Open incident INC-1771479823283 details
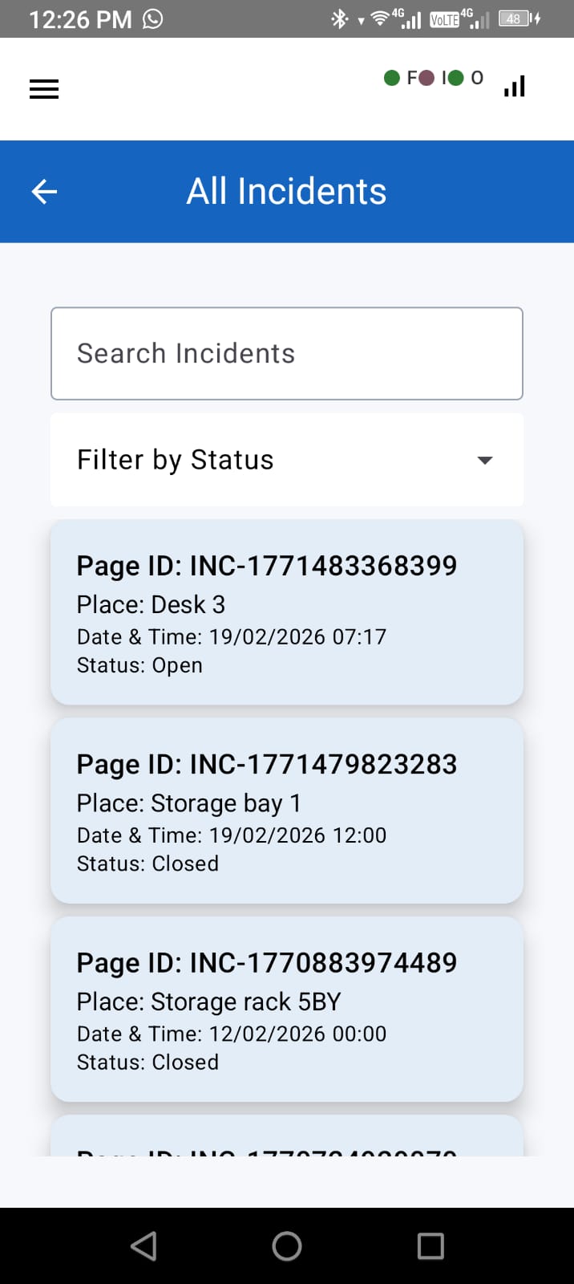 pyautogui.click(x=286, y=811)
